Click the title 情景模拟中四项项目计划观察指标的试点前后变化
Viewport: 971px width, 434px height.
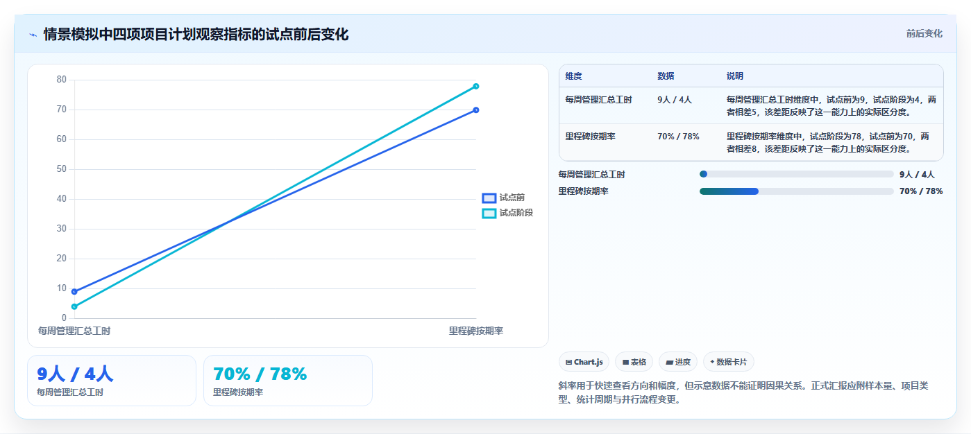pyautogui.click(x=196, y=34)
